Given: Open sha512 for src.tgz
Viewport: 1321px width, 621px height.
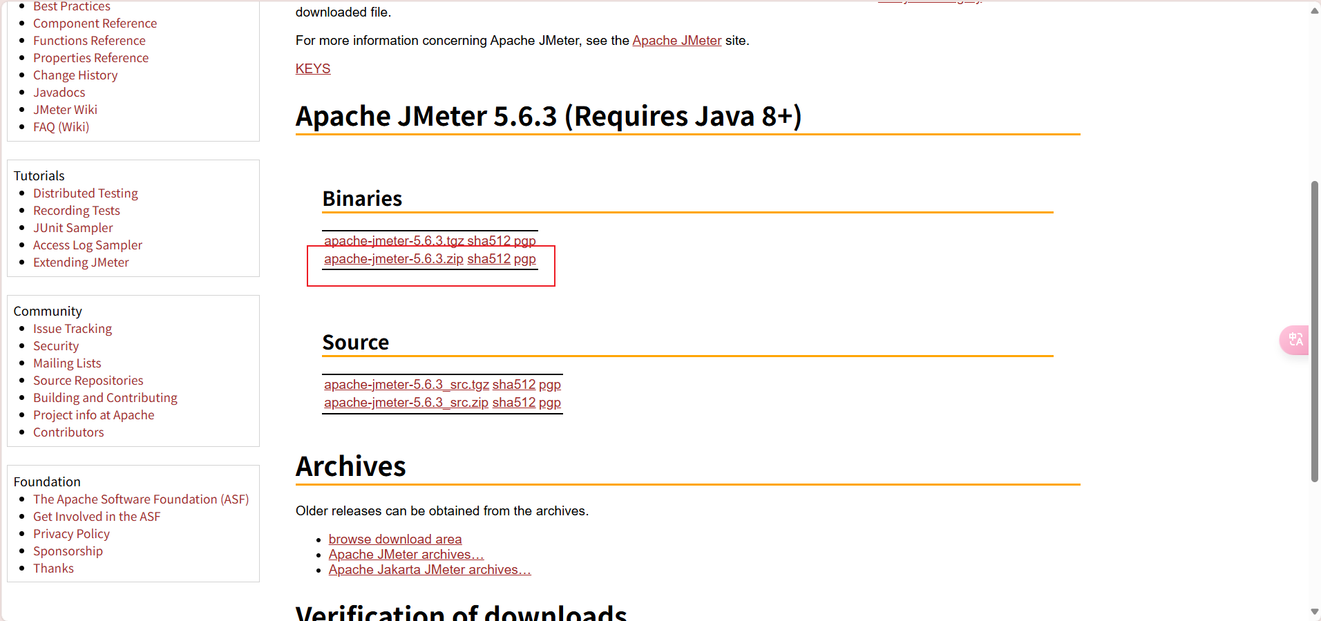Looking at the screenshot, I should tap(514, 385).
